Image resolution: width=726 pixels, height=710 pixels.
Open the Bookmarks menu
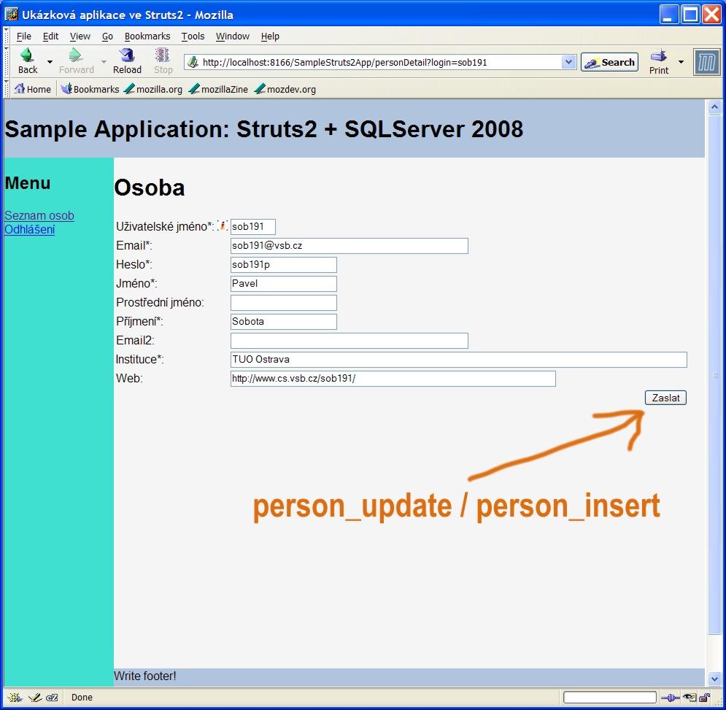[147, 36]
